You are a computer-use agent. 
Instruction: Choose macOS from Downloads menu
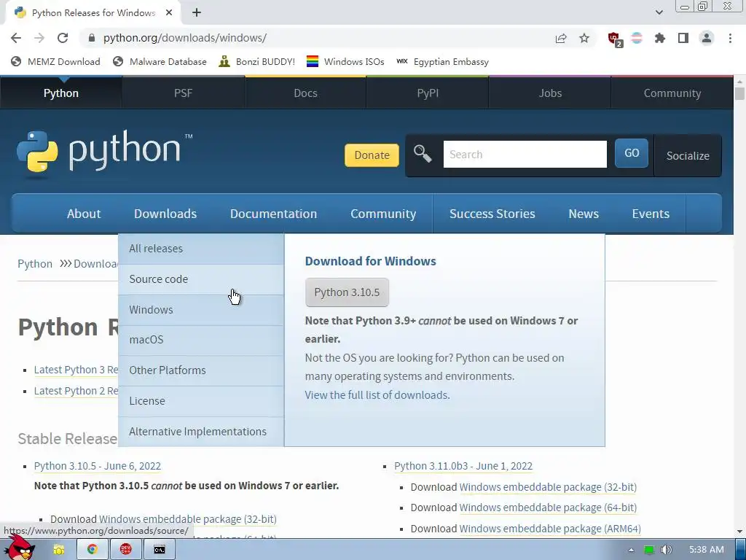pyautogui.click(x=201, y=340)
